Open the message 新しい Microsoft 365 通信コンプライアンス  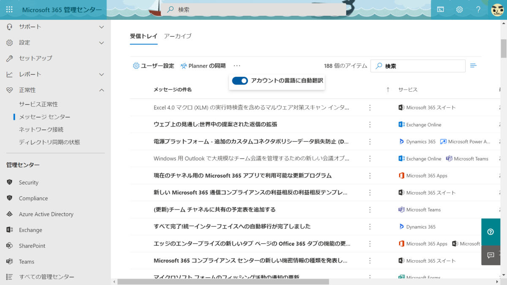251,193
